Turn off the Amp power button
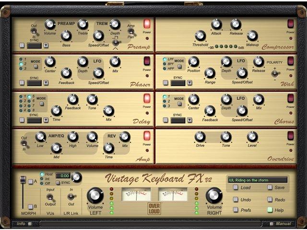Image resolution: width=307 pixels, height=230 pixels. [147, 136]
